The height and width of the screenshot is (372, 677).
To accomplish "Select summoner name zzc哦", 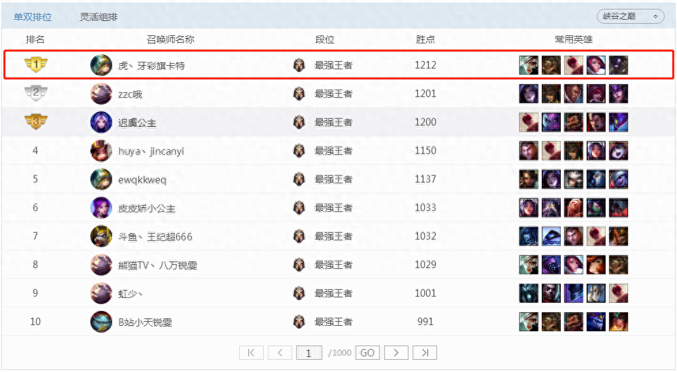I will pyautogui.click(x=131, y=94).
